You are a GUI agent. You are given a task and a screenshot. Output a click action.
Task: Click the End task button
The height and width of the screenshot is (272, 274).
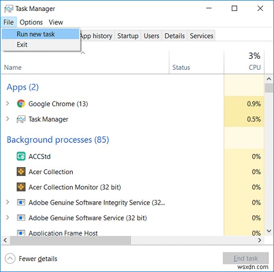coord(246,258)
